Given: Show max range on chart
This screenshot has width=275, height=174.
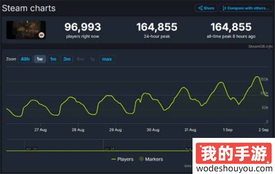Looking at the screenshot, I should (x=107, y=59).
